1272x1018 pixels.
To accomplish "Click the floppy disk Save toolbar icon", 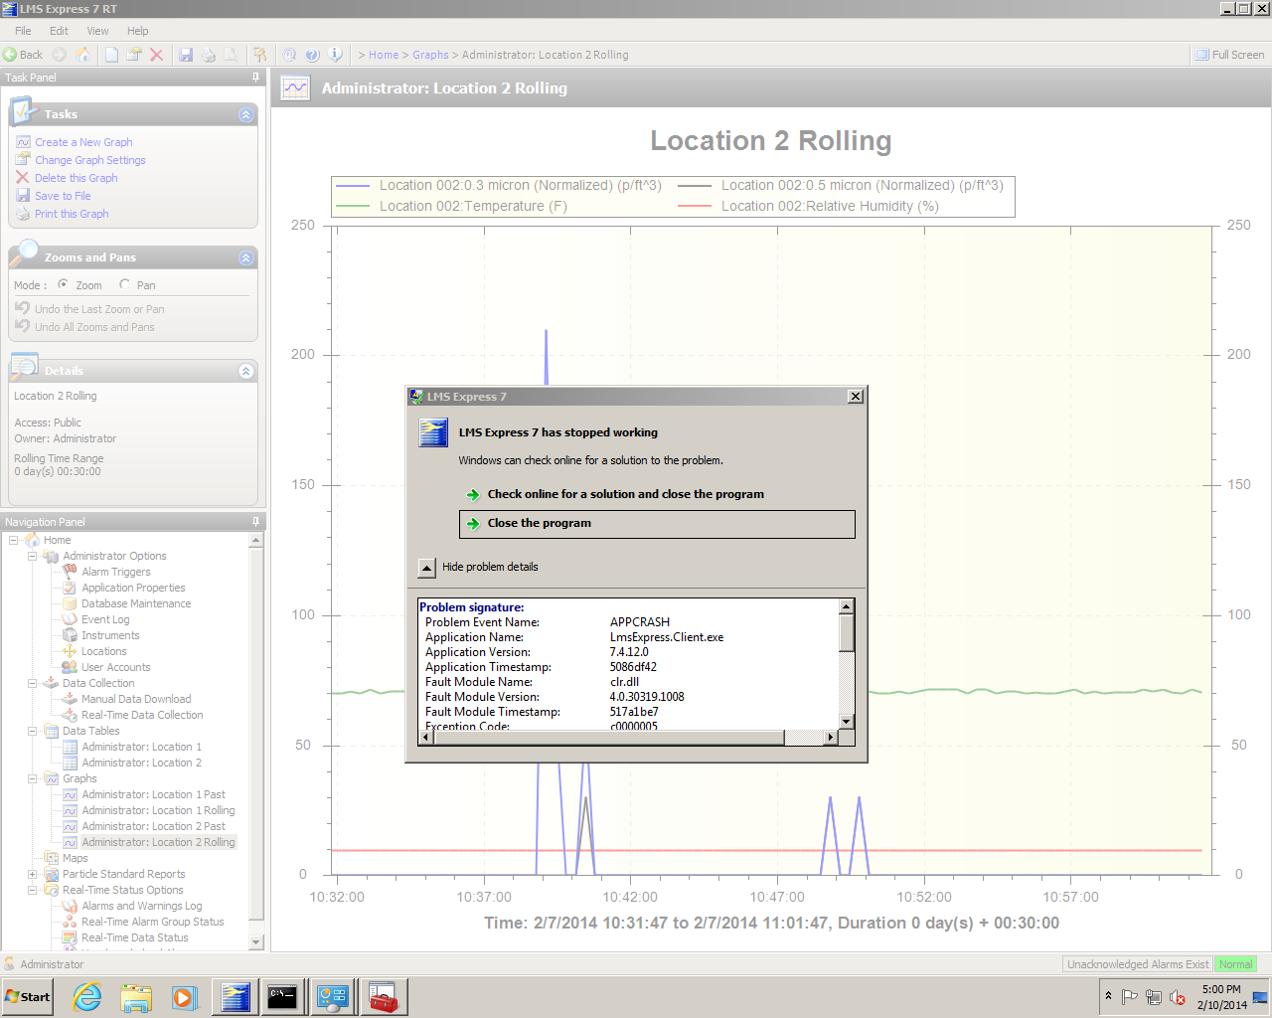I will 186,55.
